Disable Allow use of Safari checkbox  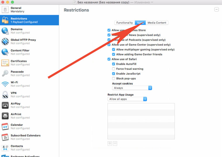click(109, 59)
